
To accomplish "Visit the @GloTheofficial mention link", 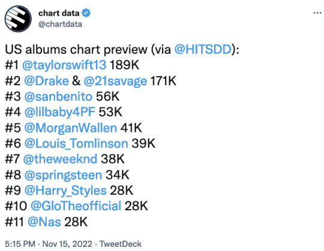I will click(x=76, y=206).
